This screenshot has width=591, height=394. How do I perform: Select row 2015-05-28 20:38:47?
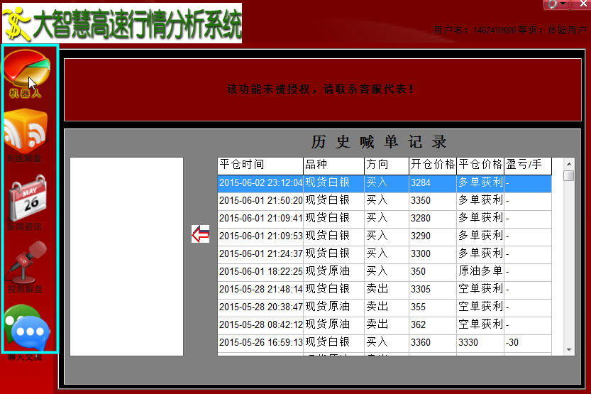pyautogui.click(x=385, y=307)
